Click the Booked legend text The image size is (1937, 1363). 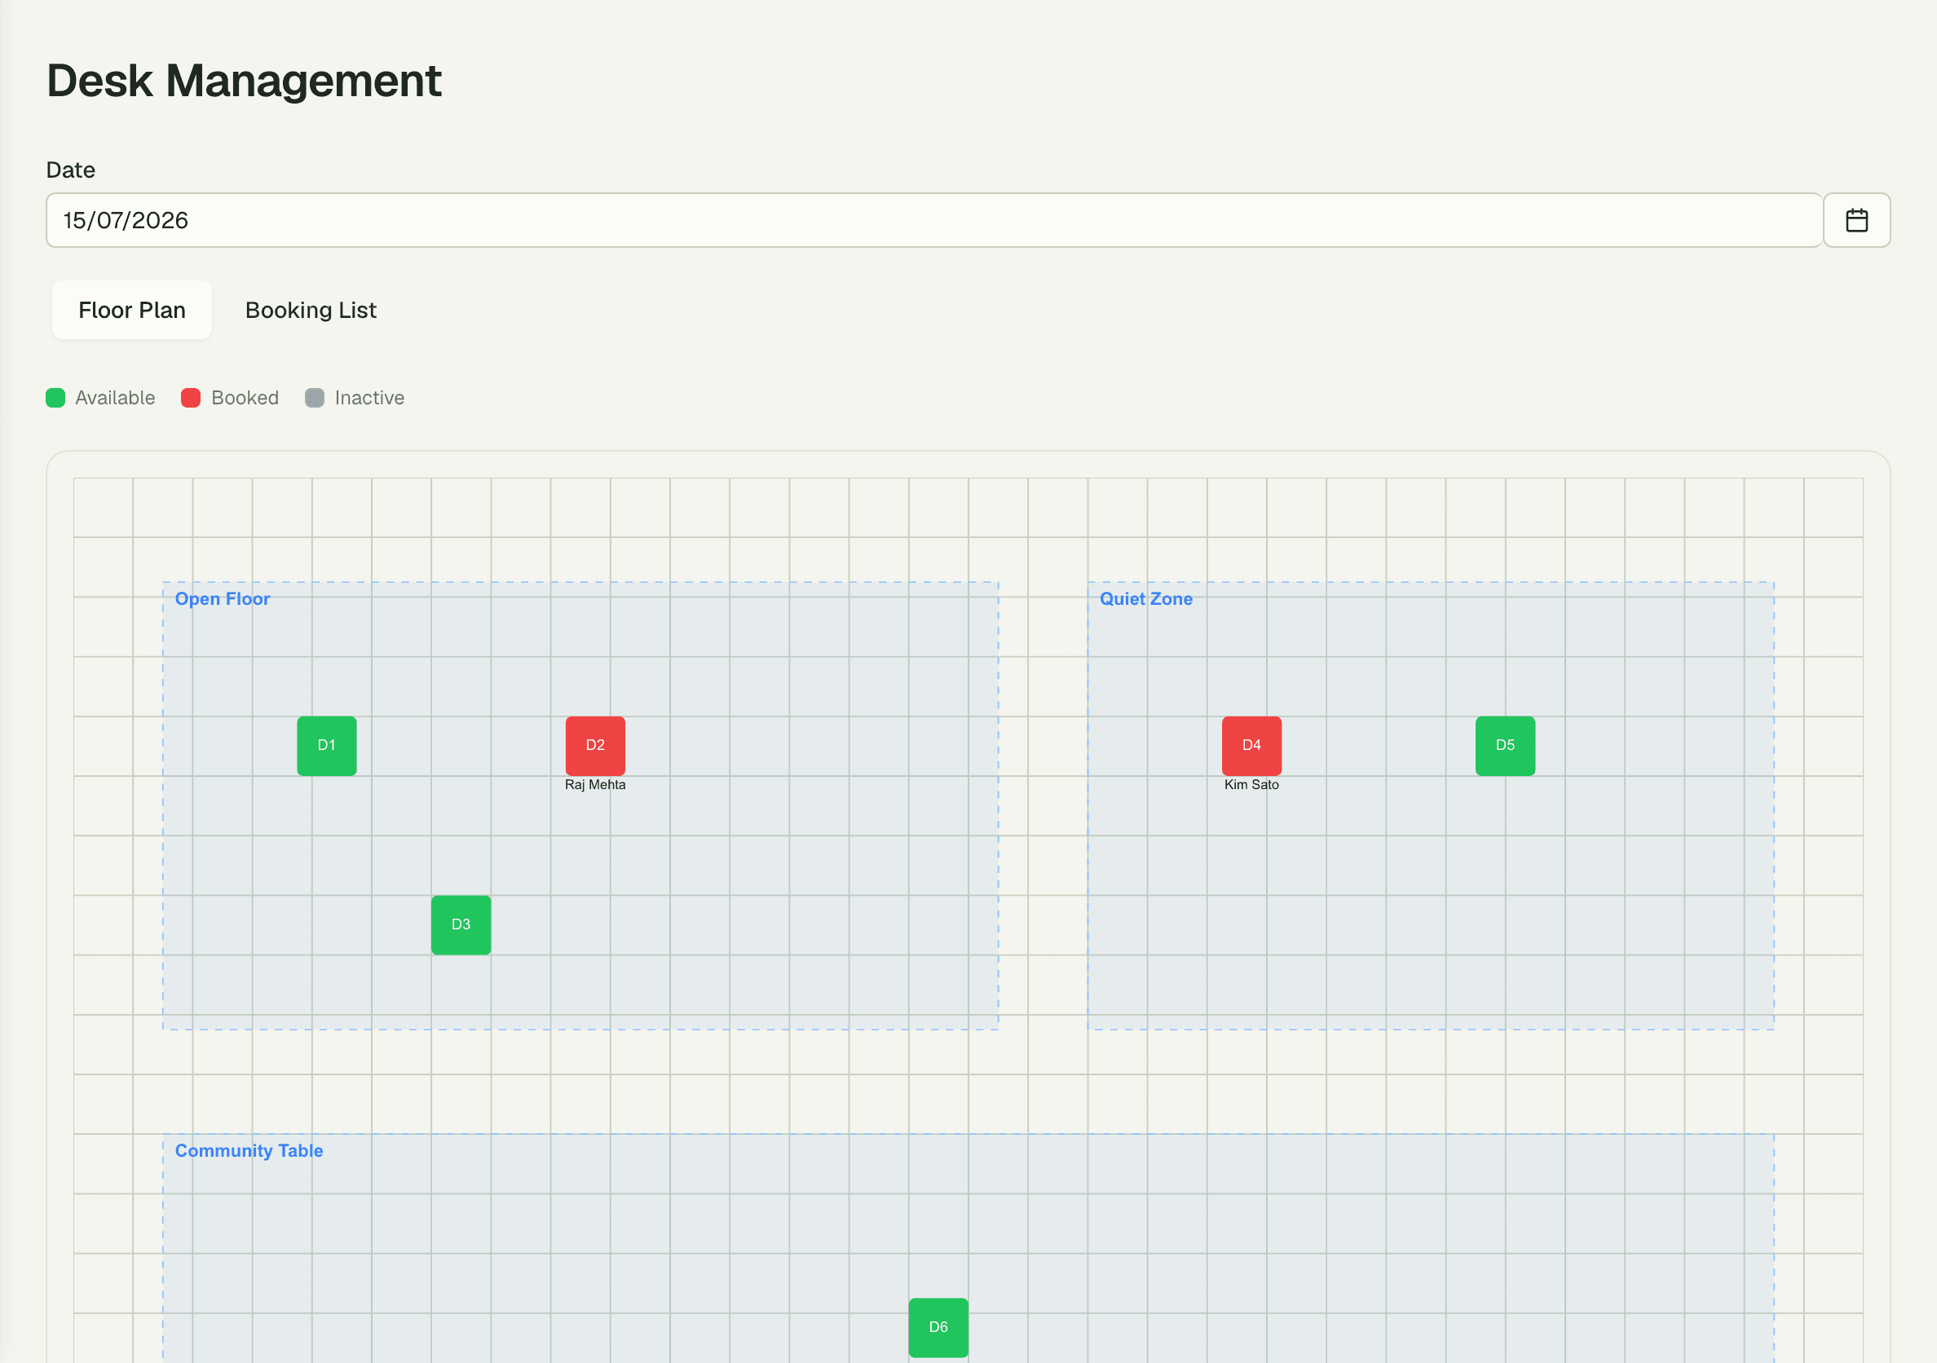click(x=245, y=398)
